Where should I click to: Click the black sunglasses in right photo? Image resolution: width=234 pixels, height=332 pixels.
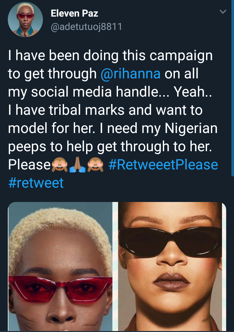coord(171,237)
